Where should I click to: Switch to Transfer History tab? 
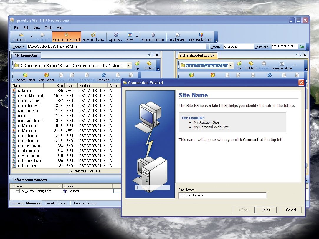click(x=56, y=203)
